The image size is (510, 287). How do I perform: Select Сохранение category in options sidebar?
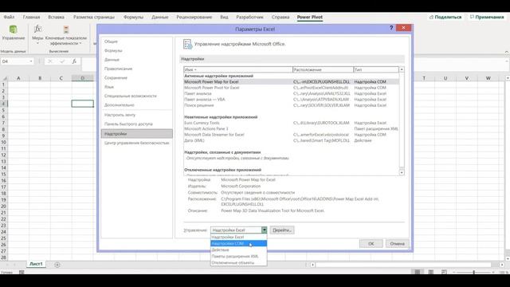click(136, 78)
